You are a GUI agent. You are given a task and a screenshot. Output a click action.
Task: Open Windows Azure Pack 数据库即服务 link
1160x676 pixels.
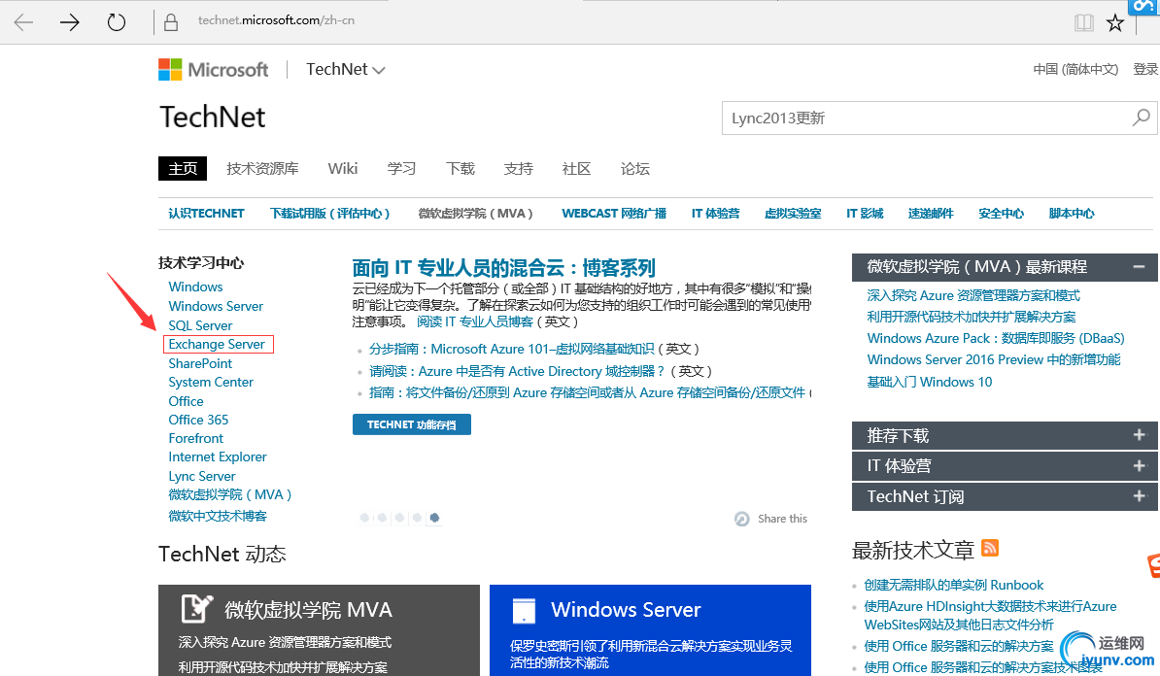coord(996,338)
